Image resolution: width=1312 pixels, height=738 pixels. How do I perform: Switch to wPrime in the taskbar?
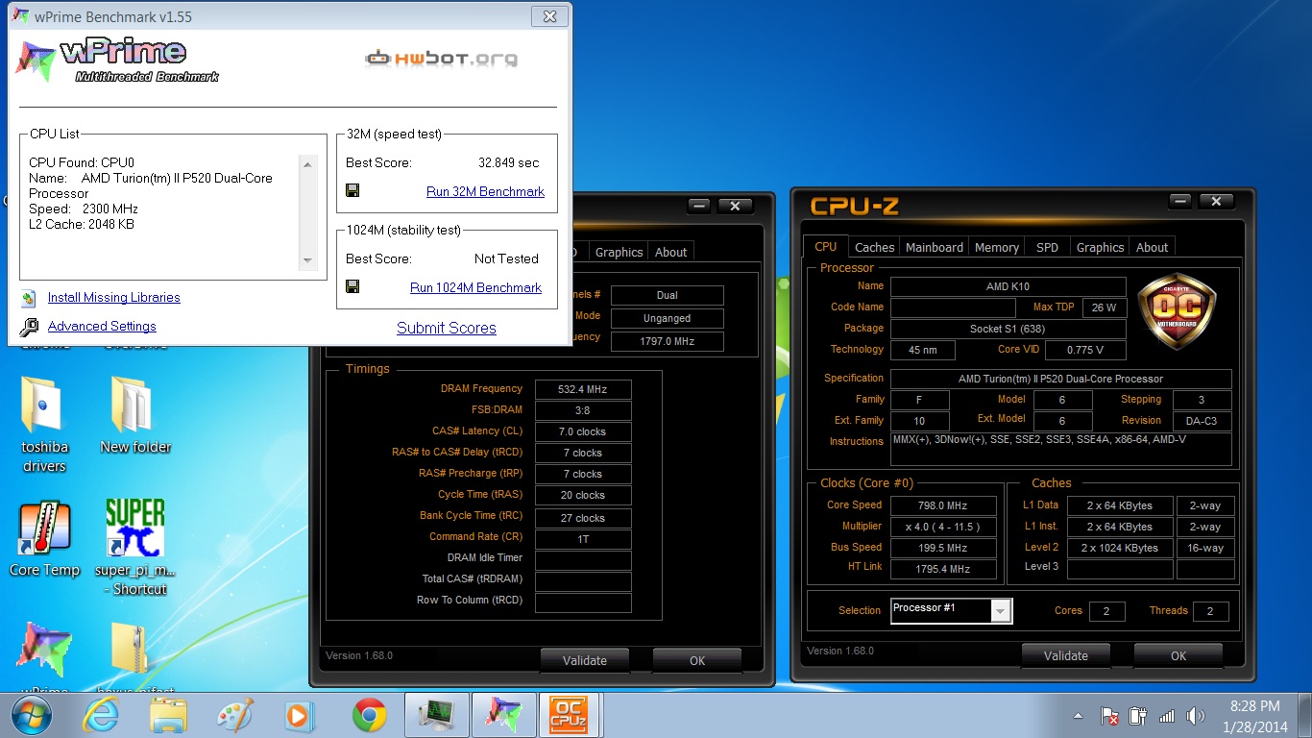point(504,715)
